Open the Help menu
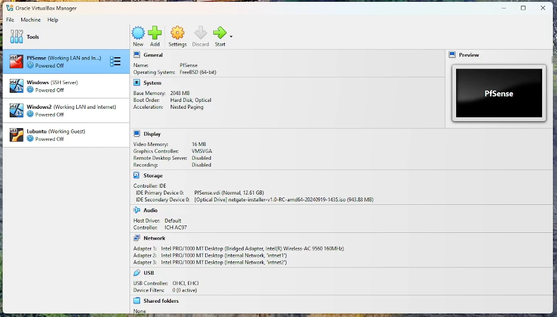This screenshot has width=557, height=317. (53, 20)
